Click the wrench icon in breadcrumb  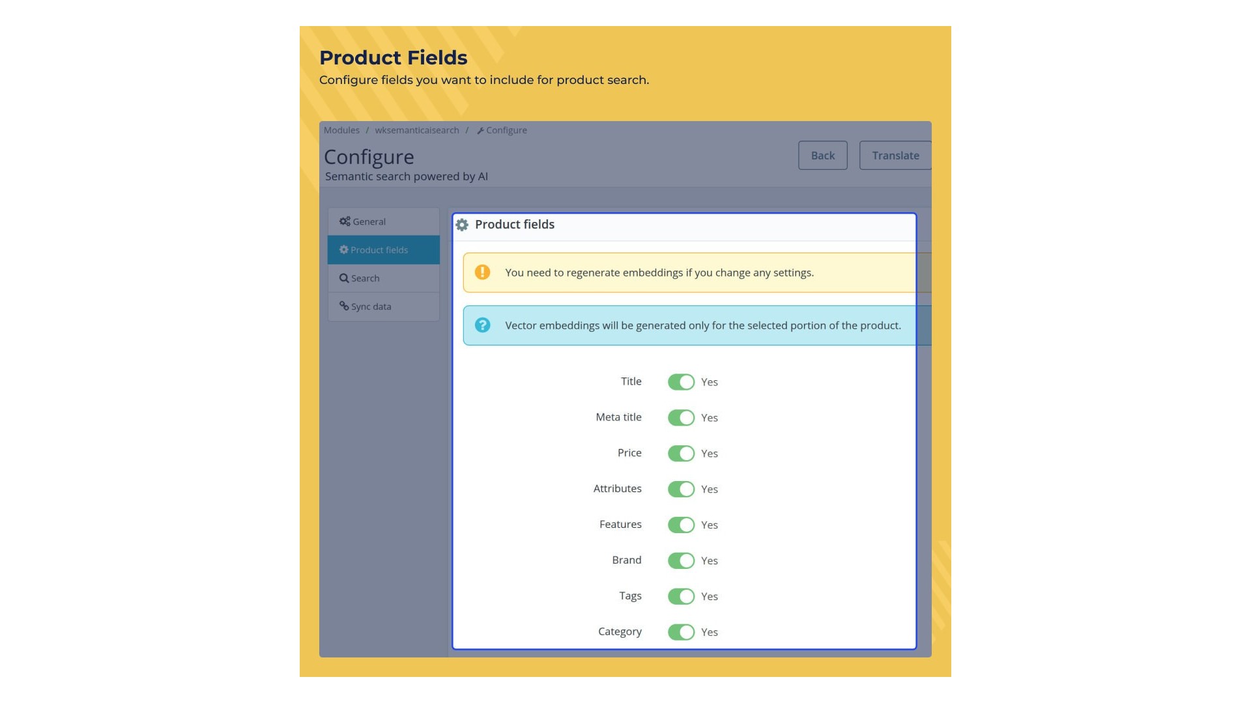(x=480, y=131)
